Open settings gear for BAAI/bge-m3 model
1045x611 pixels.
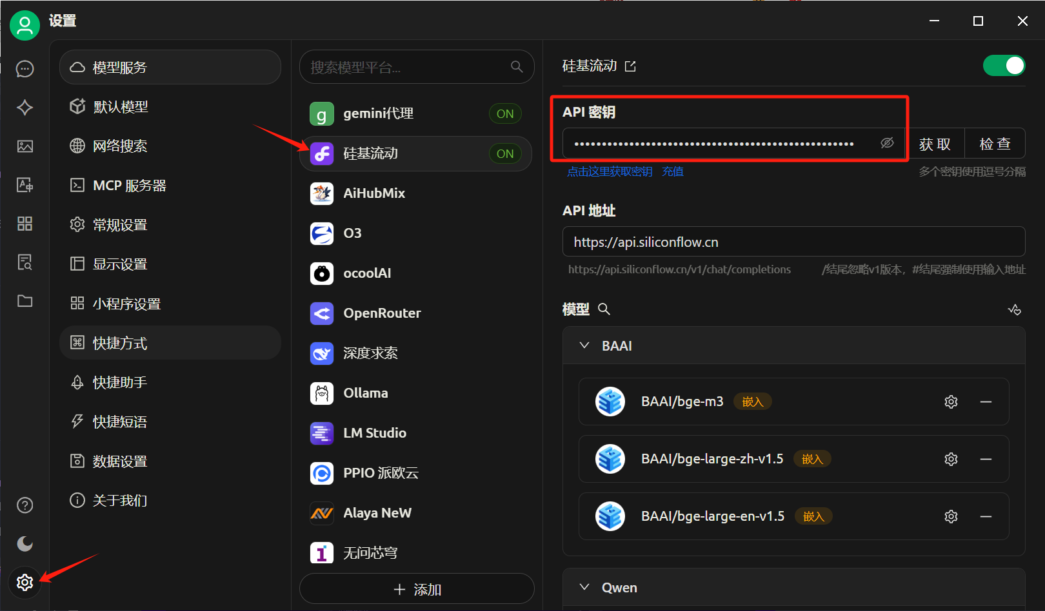pyautogui.click(x=951, y=402)
